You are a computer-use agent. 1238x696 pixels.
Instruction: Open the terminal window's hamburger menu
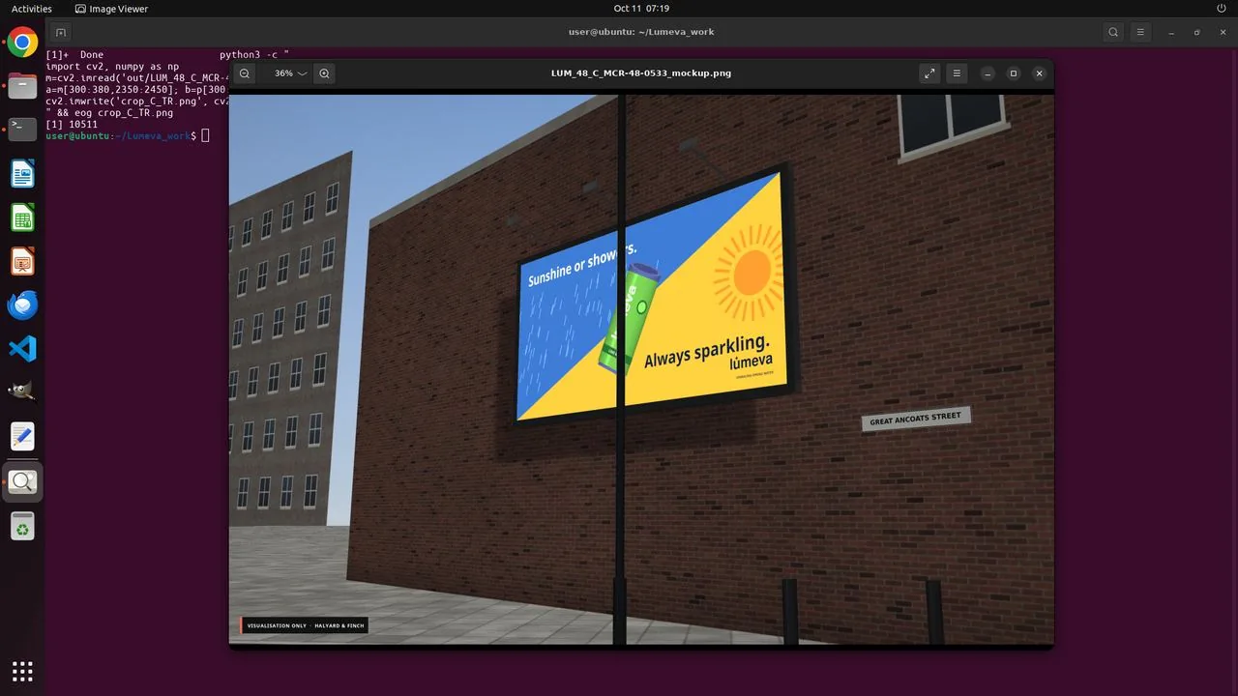coord(1140,32)
